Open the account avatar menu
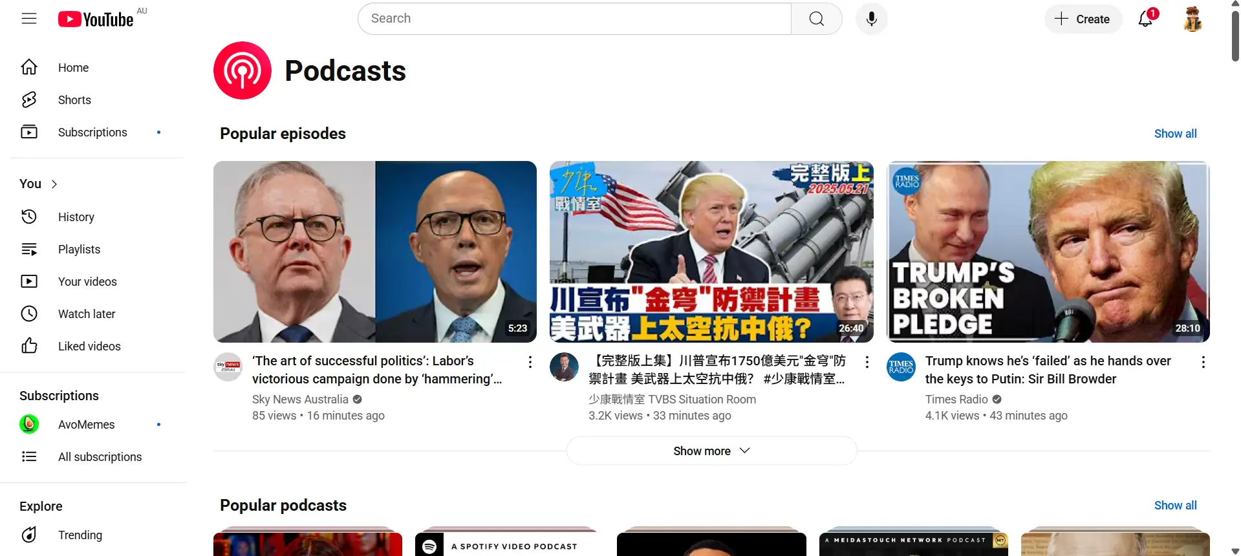The width and height of the screenshot is (1241, 556). coord(1192,19)
